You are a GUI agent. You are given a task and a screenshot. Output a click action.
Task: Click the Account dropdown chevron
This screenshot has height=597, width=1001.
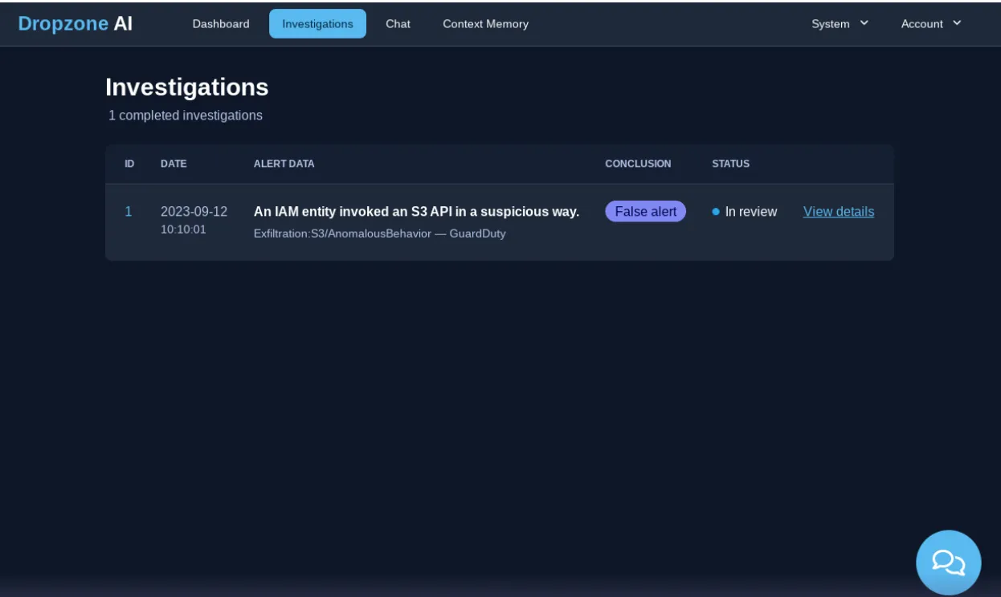956,23
